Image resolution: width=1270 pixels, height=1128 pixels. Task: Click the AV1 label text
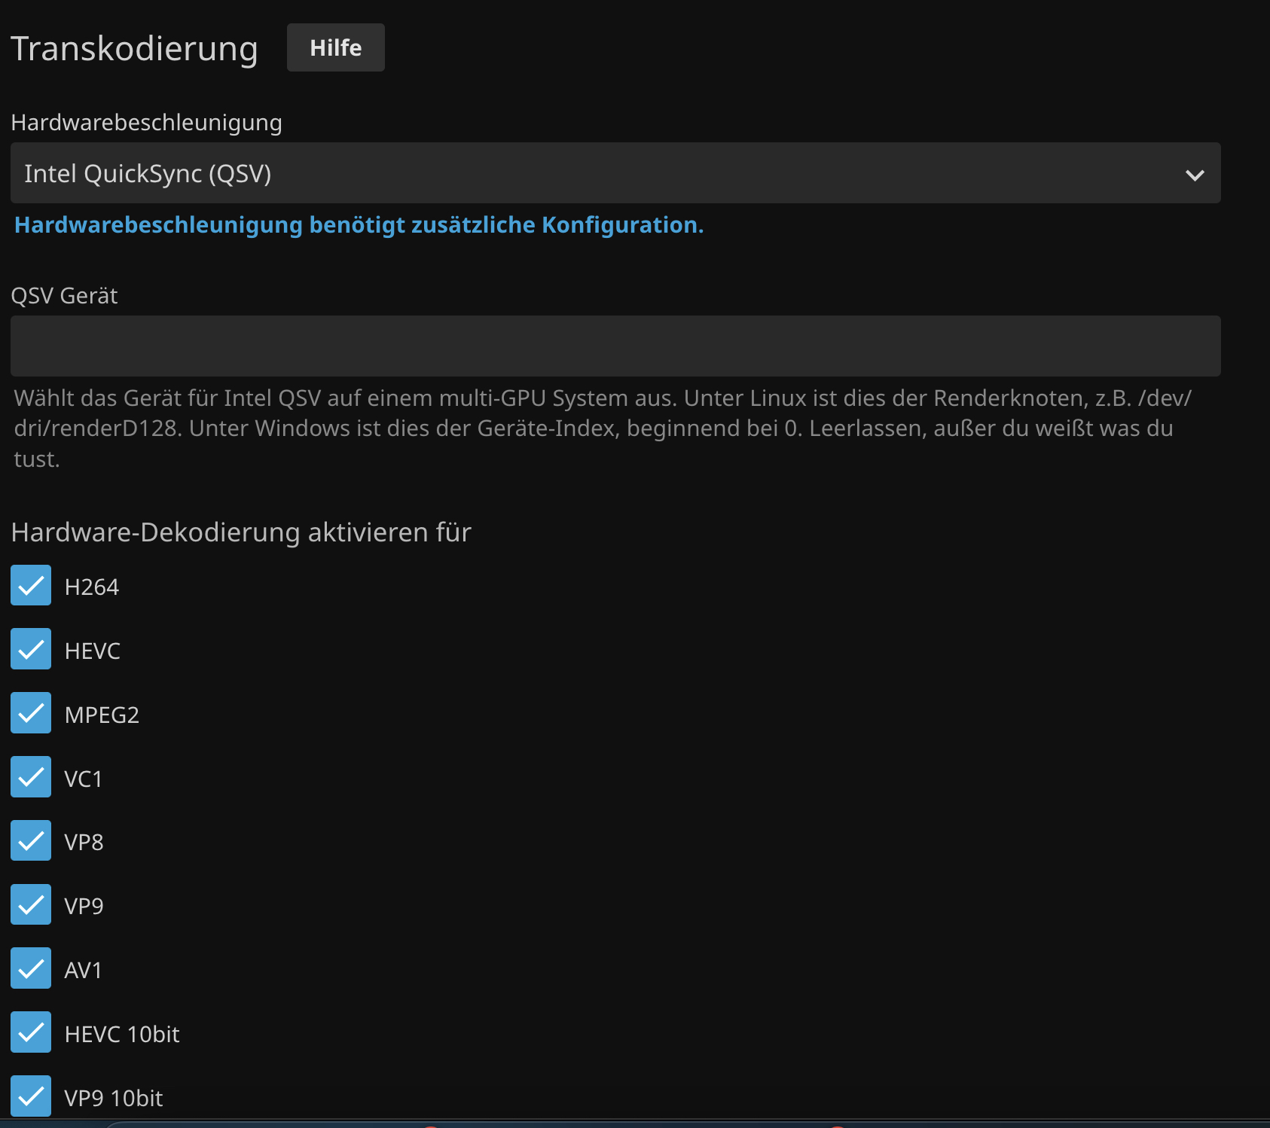83,971
